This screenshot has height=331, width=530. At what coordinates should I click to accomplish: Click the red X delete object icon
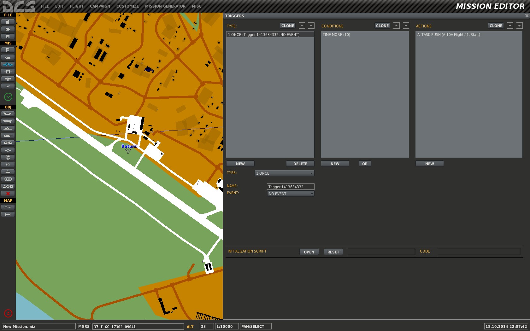[x=8, y=194]
